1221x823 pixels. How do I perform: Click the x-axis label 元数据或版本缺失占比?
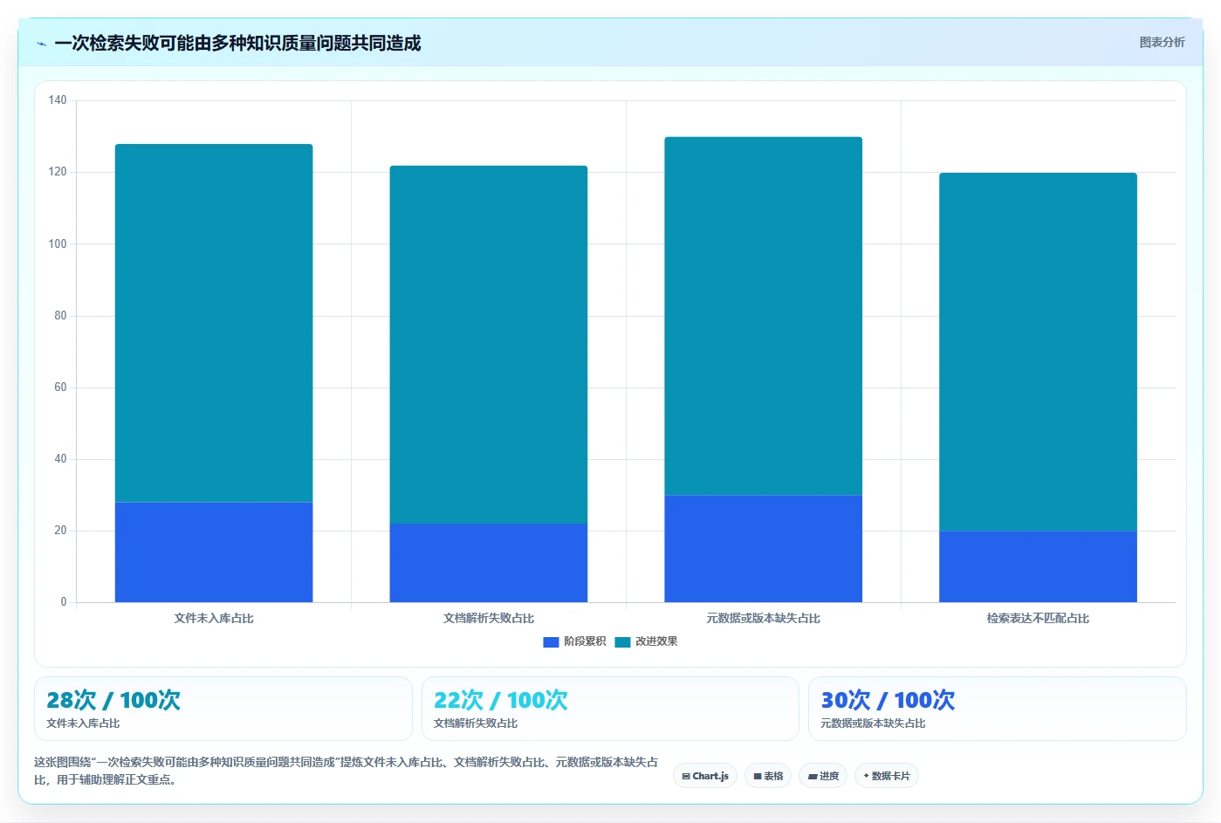click(764, 618)
